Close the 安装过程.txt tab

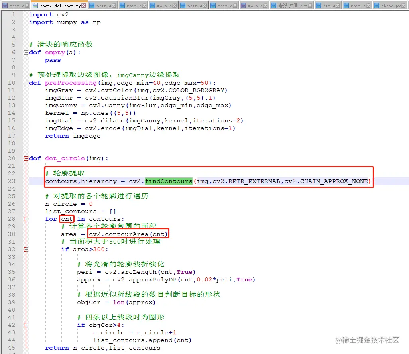310,6
